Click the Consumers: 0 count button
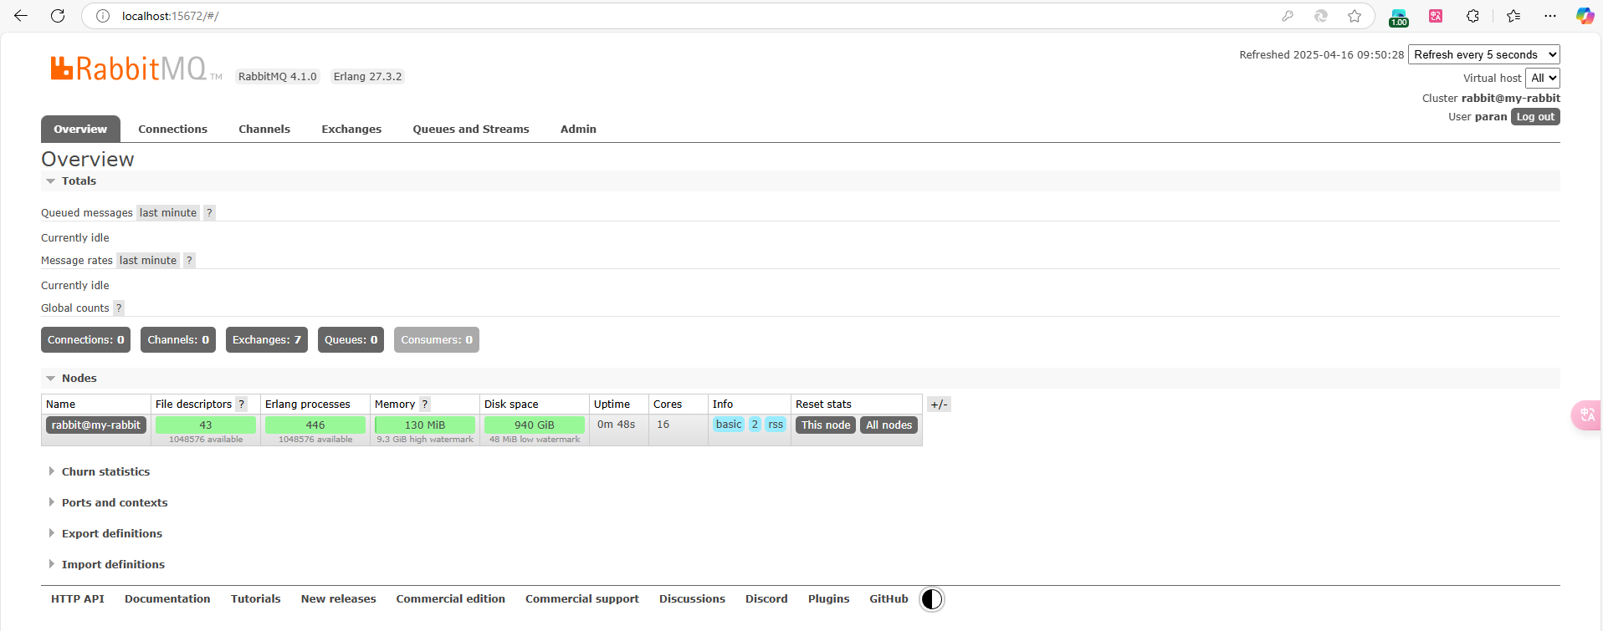Viewport: 1603px width, 631px height. (x=437, y=340)
